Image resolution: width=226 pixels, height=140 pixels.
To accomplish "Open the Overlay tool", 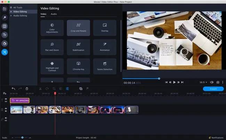I will (105, 28).
